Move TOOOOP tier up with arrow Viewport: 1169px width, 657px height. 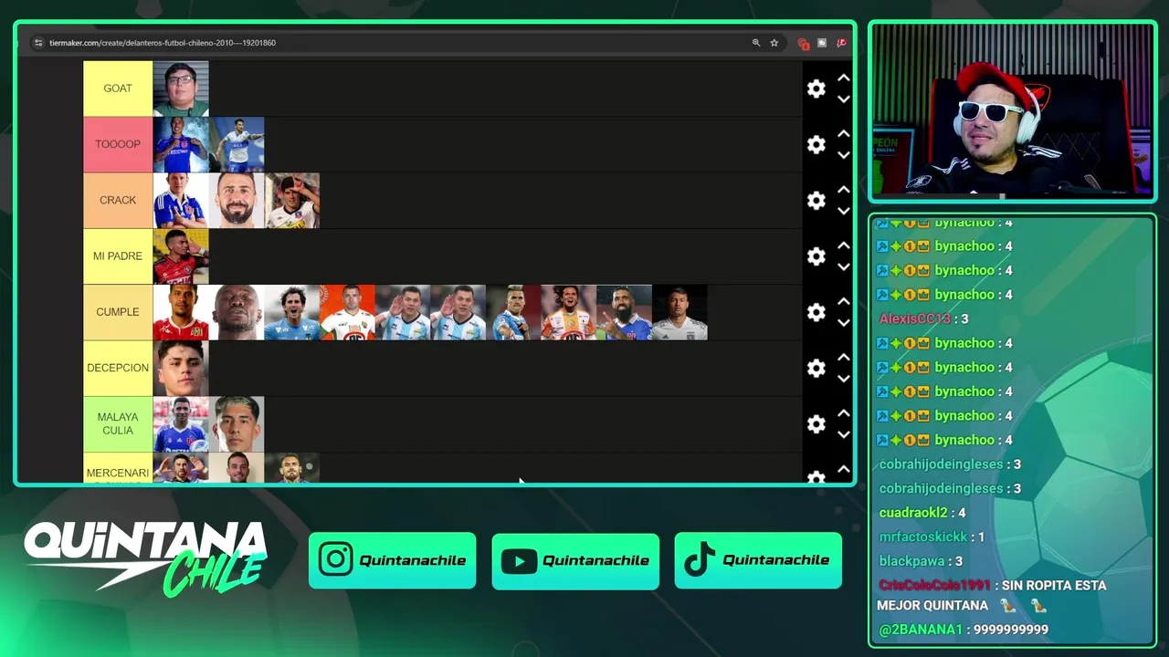[x=844, y=134]
